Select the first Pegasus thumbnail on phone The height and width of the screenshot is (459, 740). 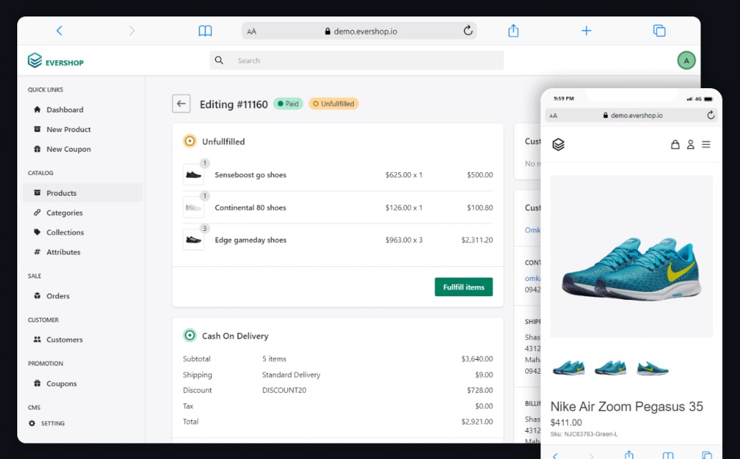point(568,367)
